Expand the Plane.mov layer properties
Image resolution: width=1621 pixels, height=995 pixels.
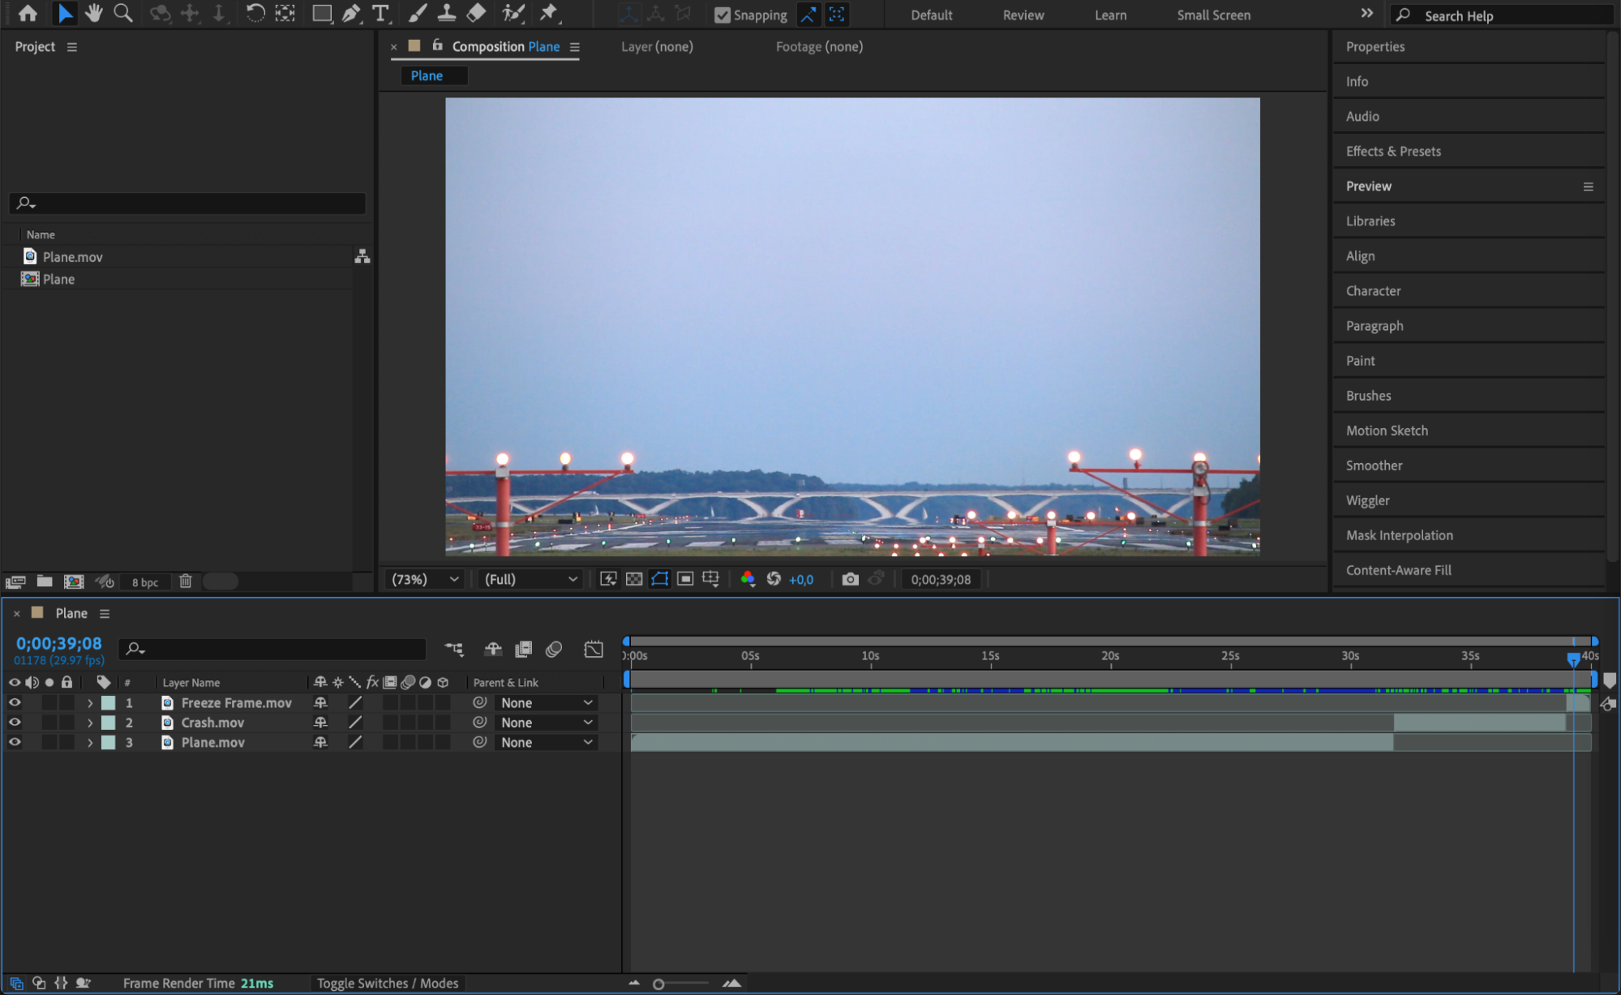tap(90, 742)
